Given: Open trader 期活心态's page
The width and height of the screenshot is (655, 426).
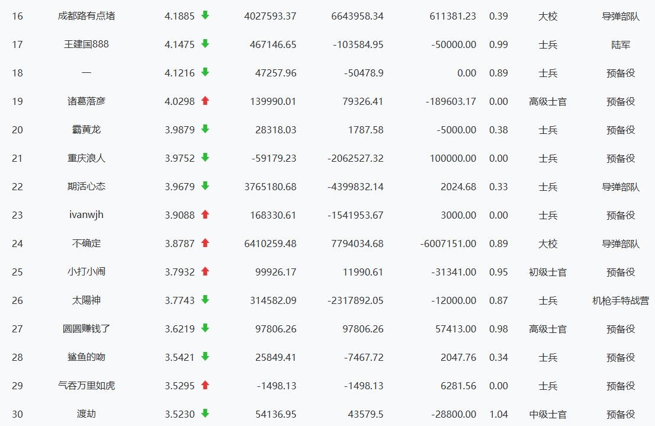Looking at the screenshot, I should [x=86, y=187].
